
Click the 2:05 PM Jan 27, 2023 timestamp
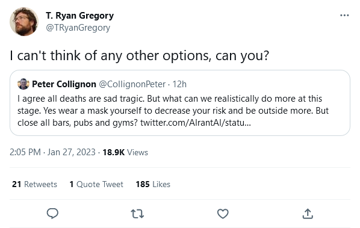(x=52, y=152)
